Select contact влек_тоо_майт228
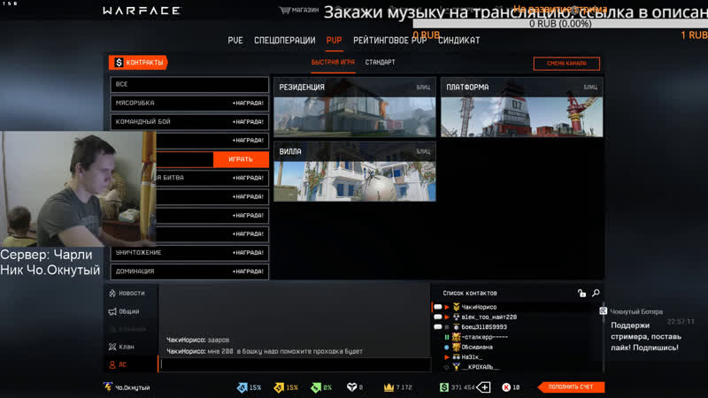 [x=489, y=317]
